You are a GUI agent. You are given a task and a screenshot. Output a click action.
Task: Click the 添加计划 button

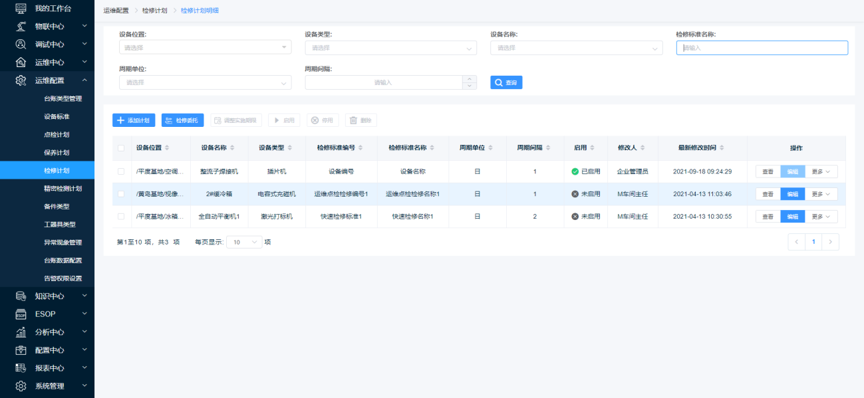(134, 120)
